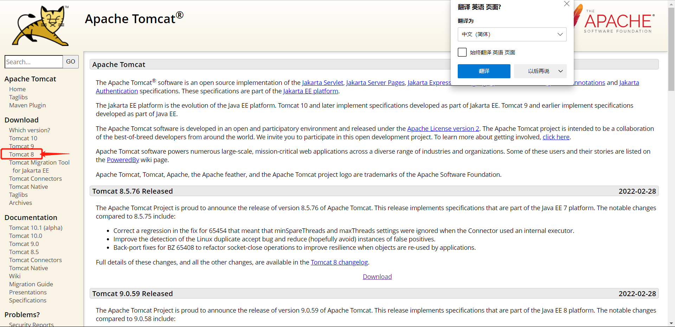Image resolution: width=675 pixels, height=327 pixels.
Task: Open the PoweredBy wiki link
Action: point(123,160)
